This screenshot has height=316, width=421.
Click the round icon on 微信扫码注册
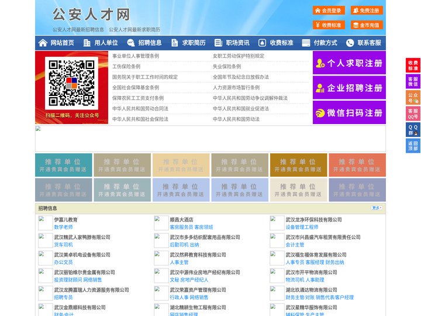point(320,113)
